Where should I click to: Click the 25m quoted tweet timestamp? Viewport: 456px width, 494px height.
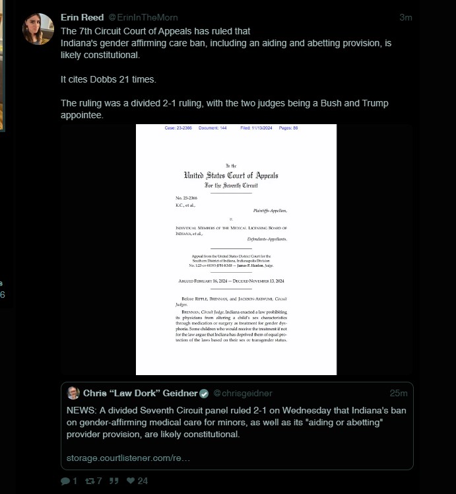(x=399, y=393)
